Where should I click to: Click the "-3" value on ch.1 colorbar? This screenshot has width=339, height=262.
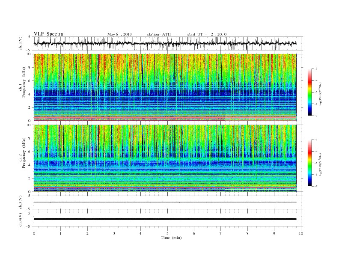click(316, 69)
